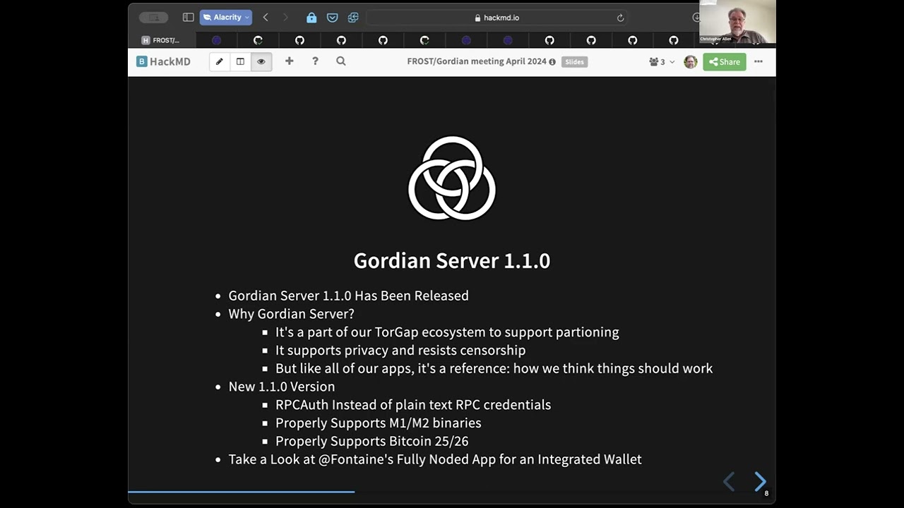904x508 pixels.
Task: Open search with the magnifier icon
Action: click(x=341, y=61)
